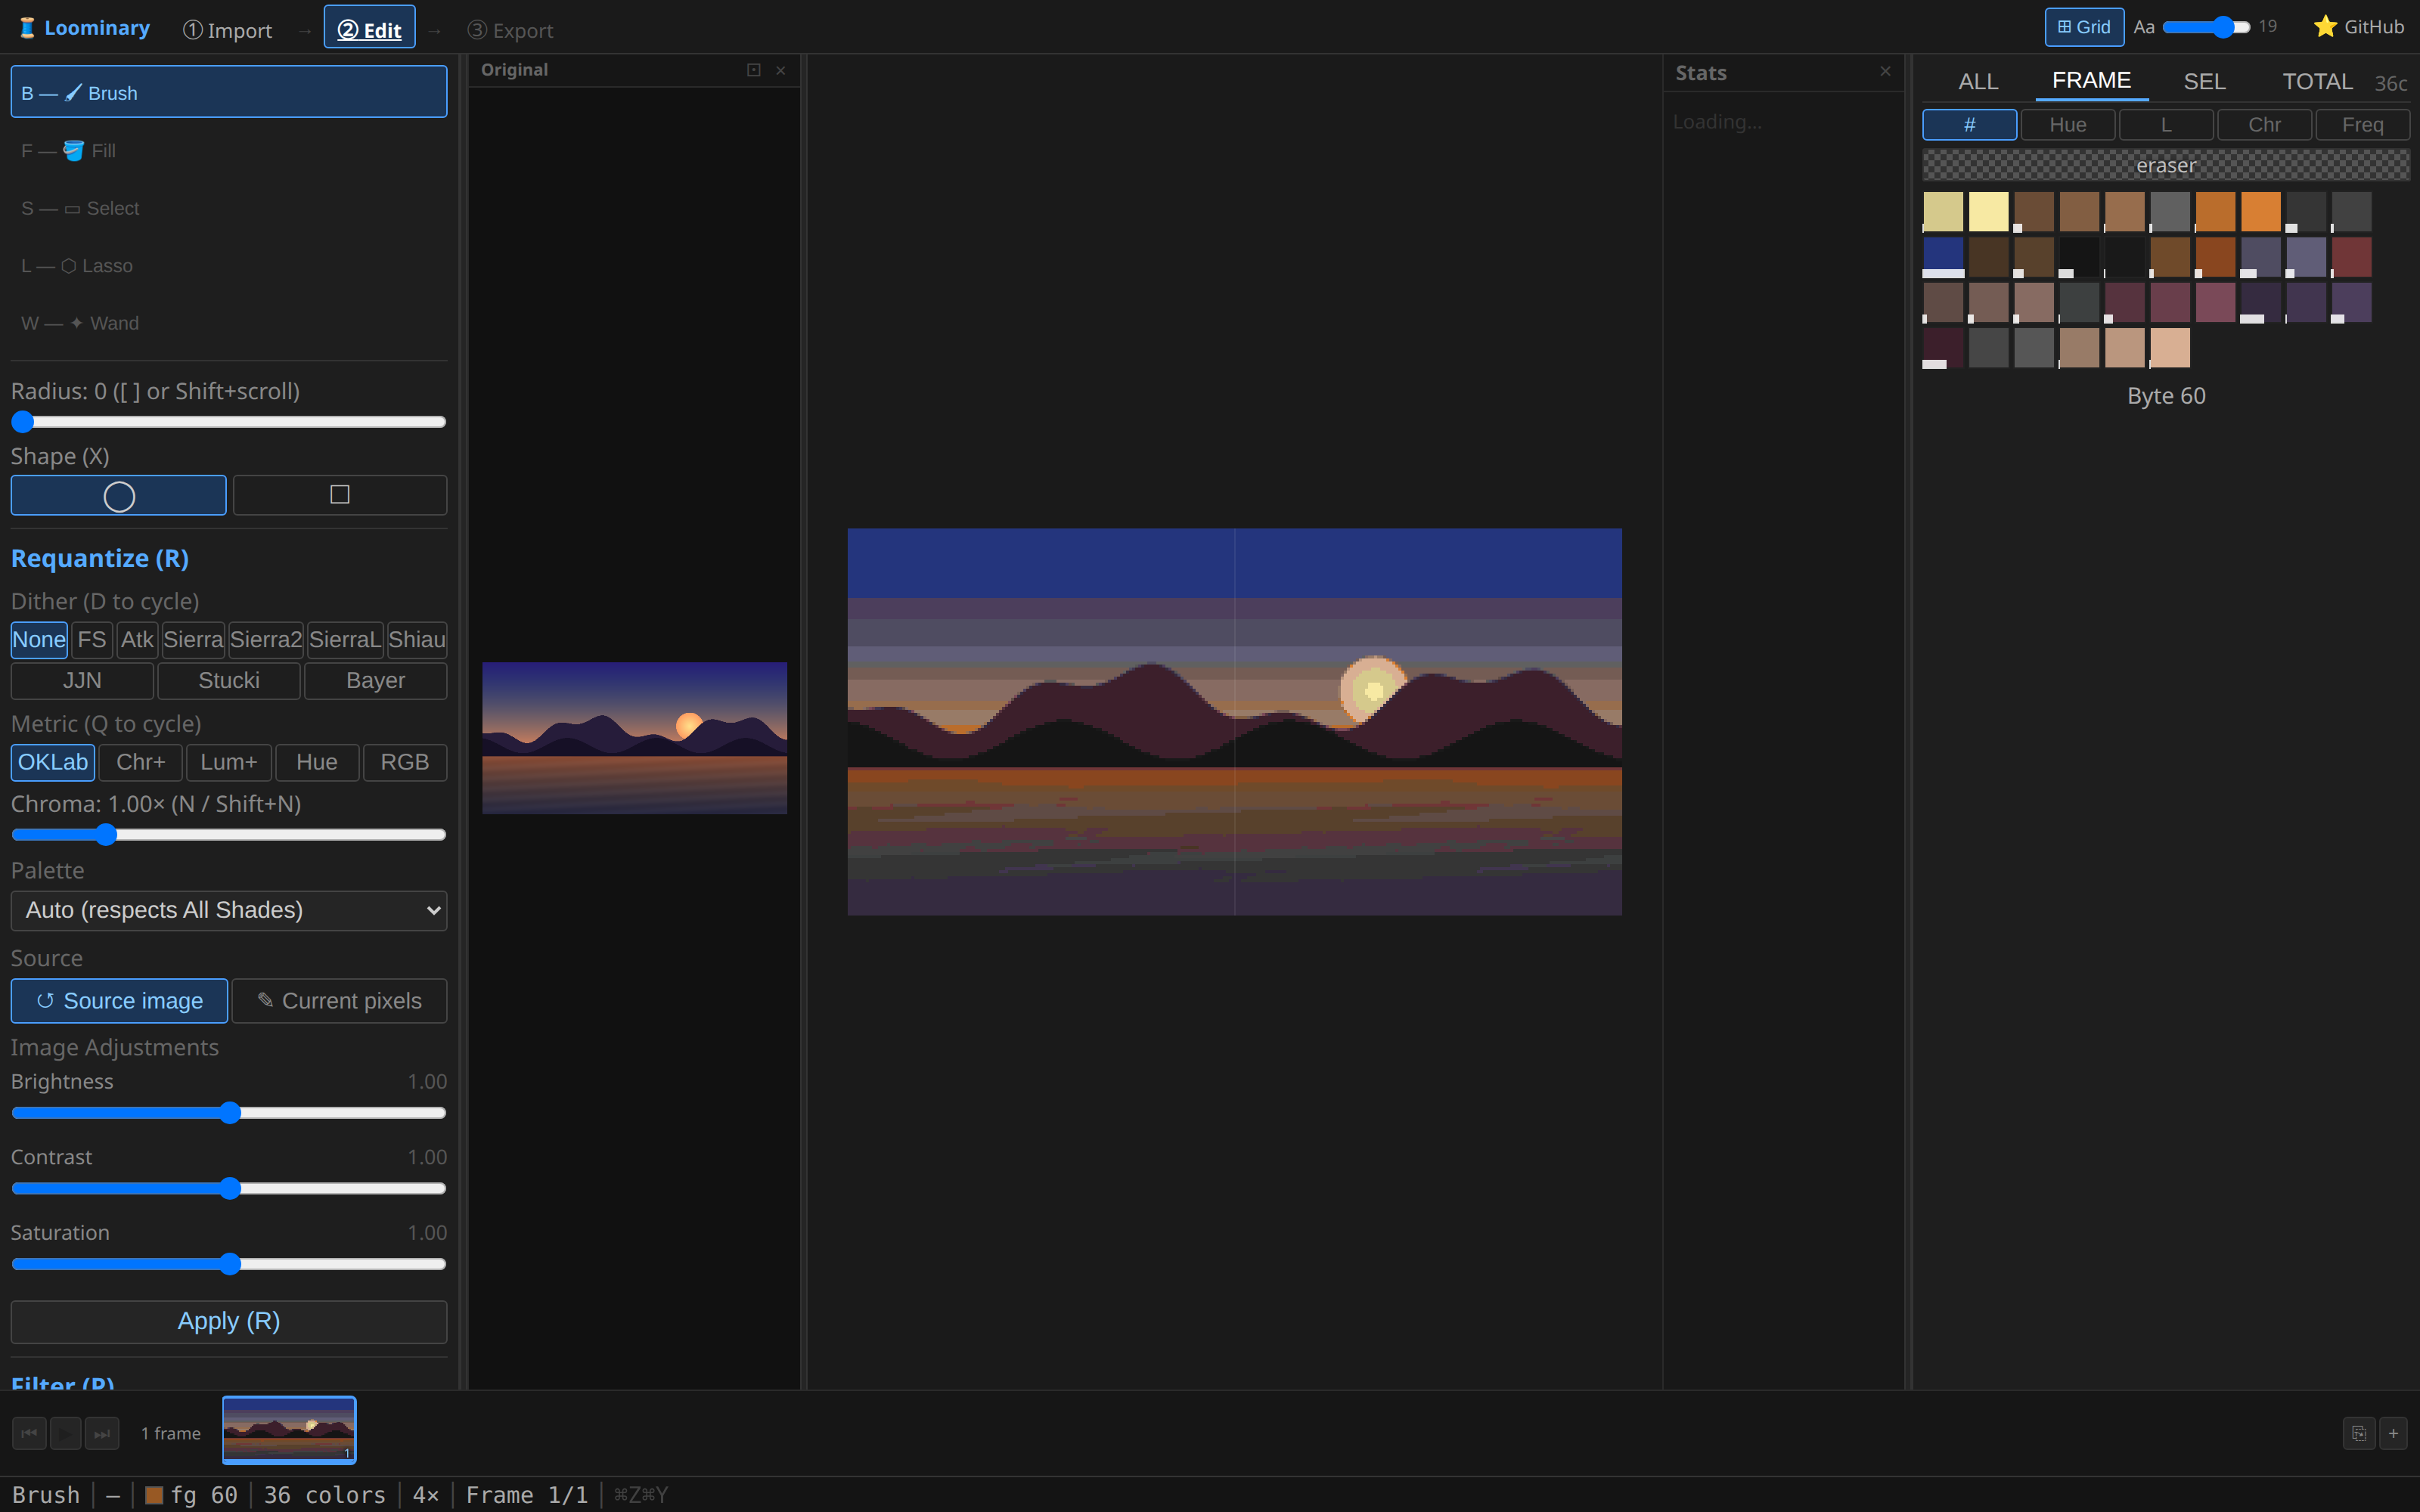2420x1512 pixels.
Task: Jump to last frame
Action: pos(102,1433)
